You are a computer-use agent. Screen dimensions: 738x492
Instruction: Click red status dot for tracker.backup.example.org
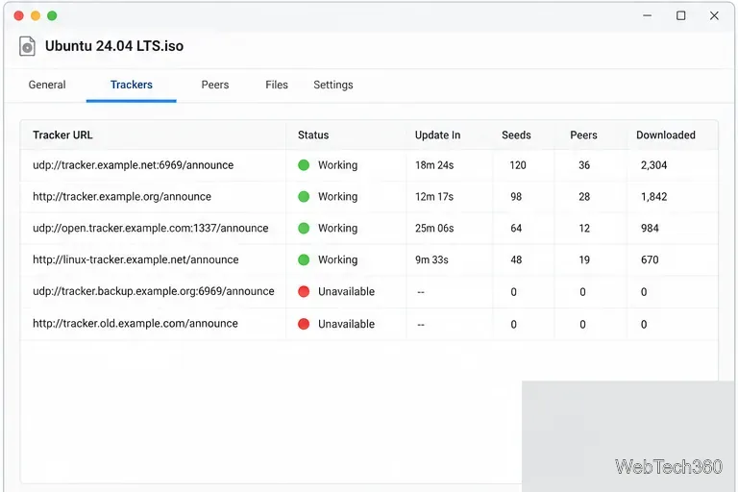click(304, 291)
